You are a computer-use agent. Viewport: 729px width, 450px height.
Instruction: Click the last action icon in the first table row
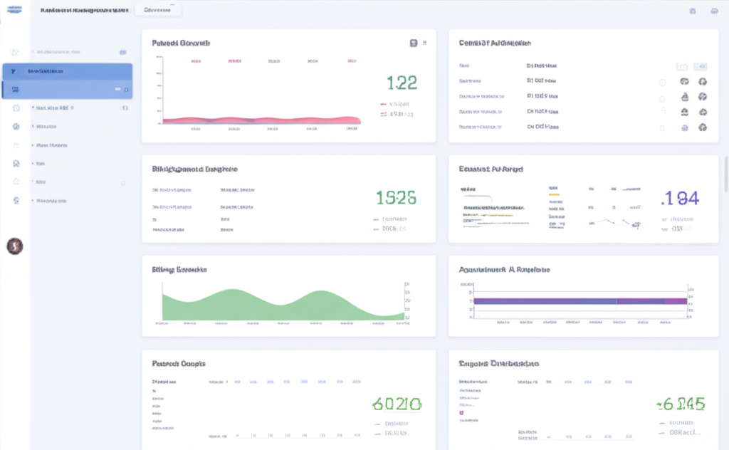(703, 82)
